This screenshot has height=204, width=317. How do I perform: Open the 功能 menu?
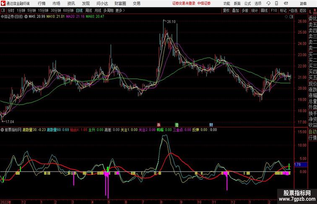click(x=226, y=3)
